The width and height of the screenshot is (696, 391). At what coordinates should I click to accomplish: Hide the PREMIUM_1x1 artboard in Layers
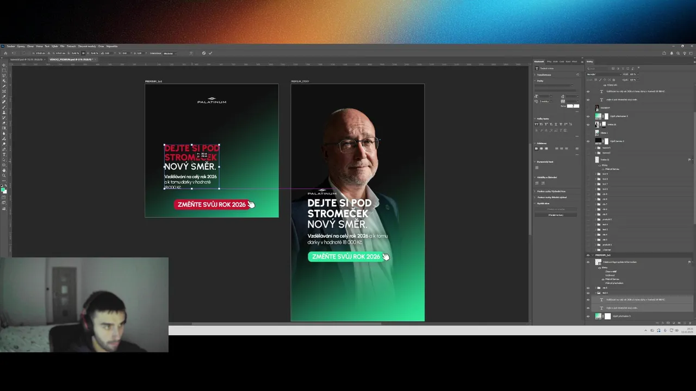588,255
